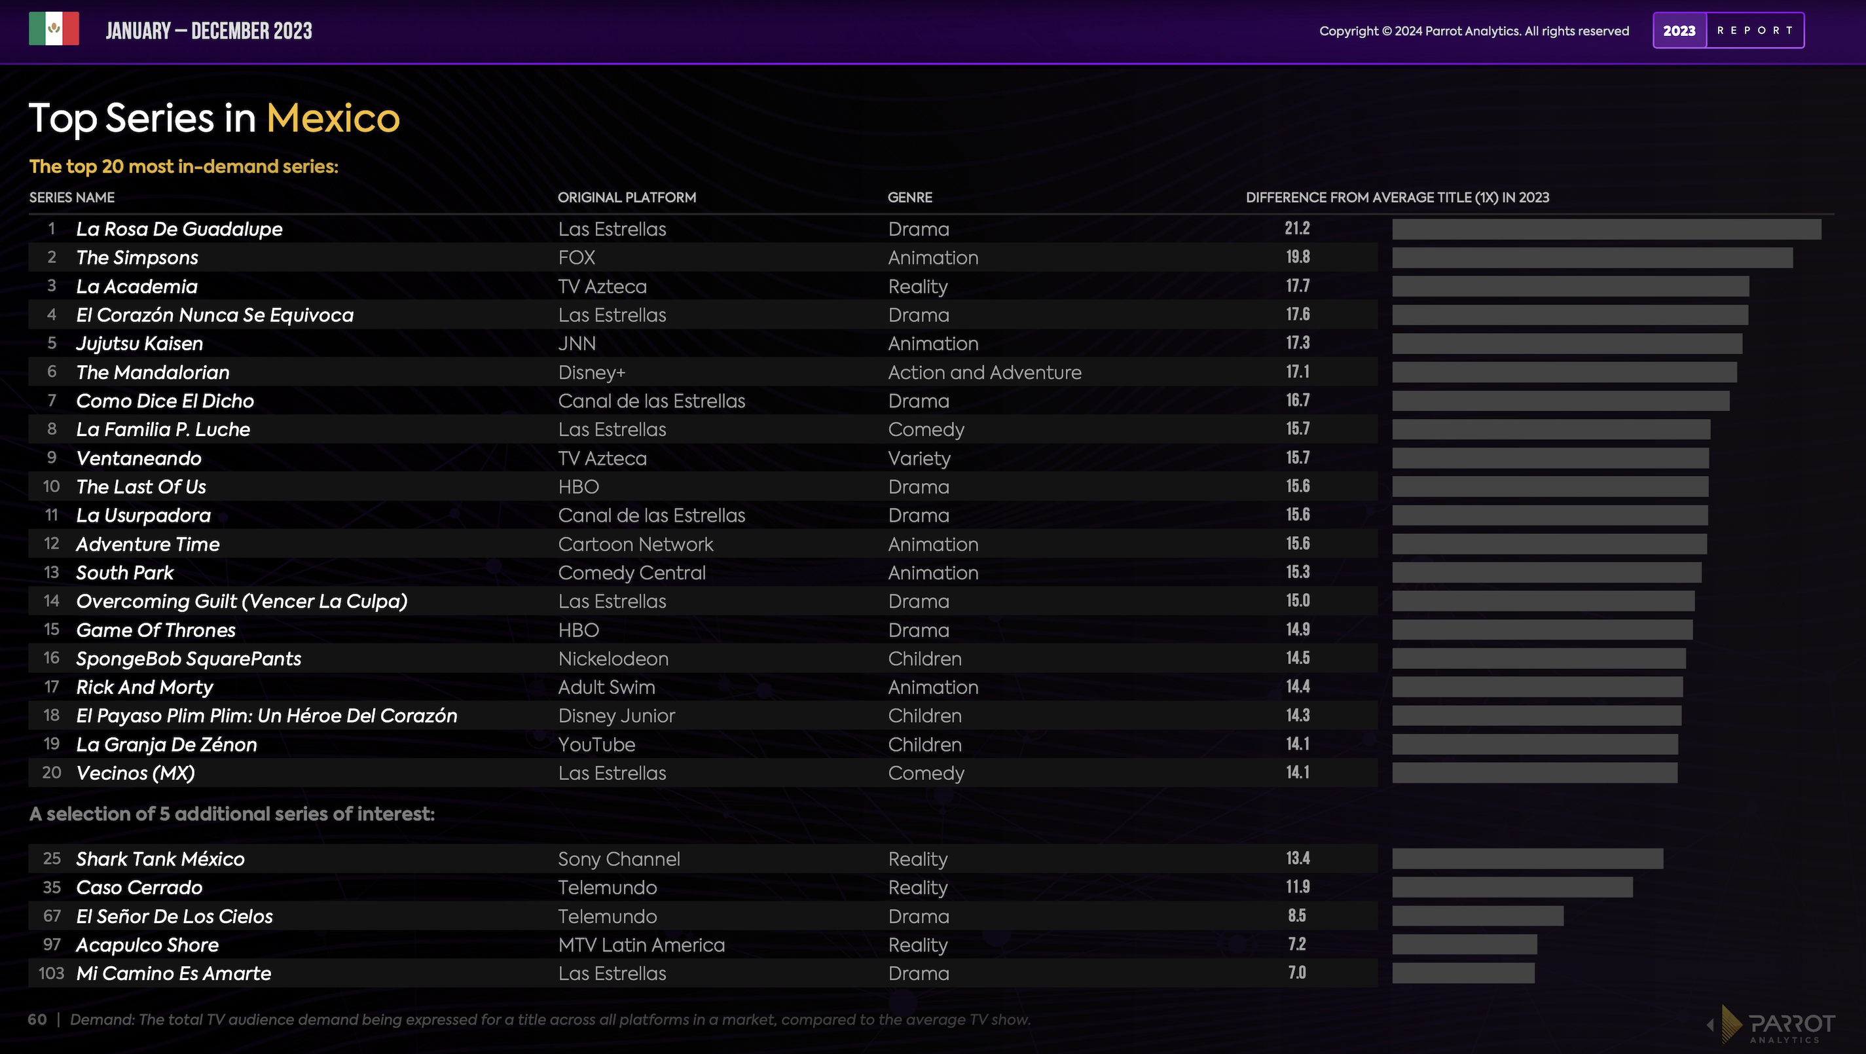
Task: Click the GENRE column header
Action: [x=910, y=197]
